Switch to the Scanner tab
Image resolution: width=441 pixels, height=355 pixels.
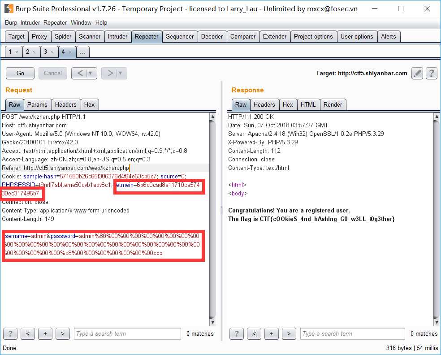point(90,37)
